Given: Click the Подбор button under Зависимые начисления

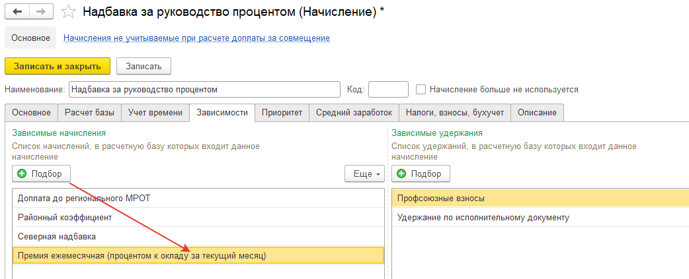Looking at the screenshot, I should [x=41, y=174].
